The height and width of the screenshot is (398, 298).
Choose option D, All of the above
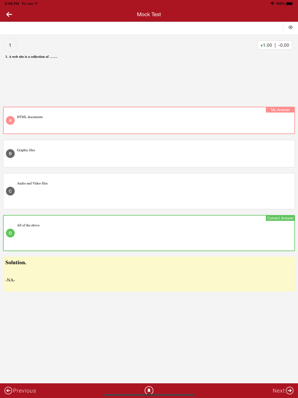[x=149, y=233]
